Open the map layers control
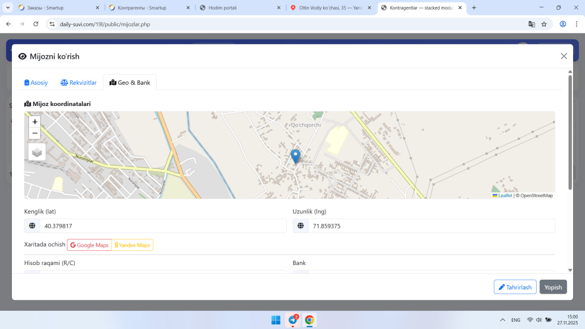Image resolution: width=585 pixels, height=329 pixels. point(37,152)
